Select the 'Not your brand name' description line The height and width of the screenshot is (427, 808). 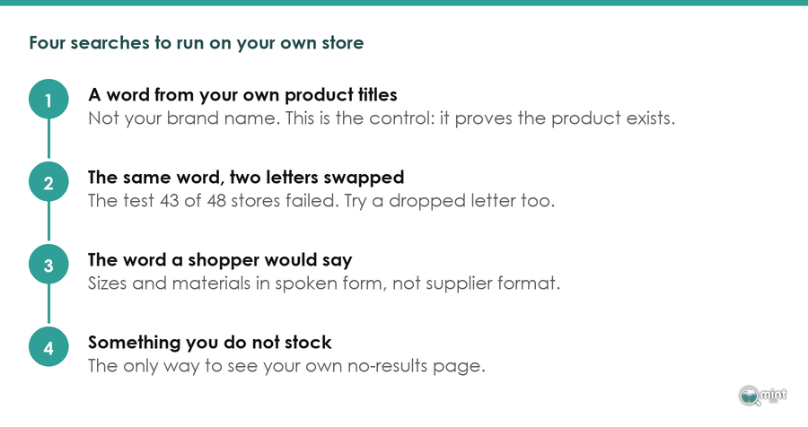[382, 118]
